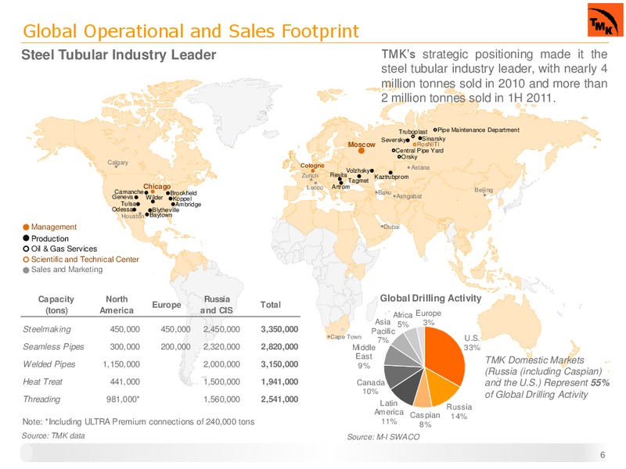This screenshot has width=626, height=469.
Task: Click the Scientific and Technical Center legend circle
Action: [26, 260]
